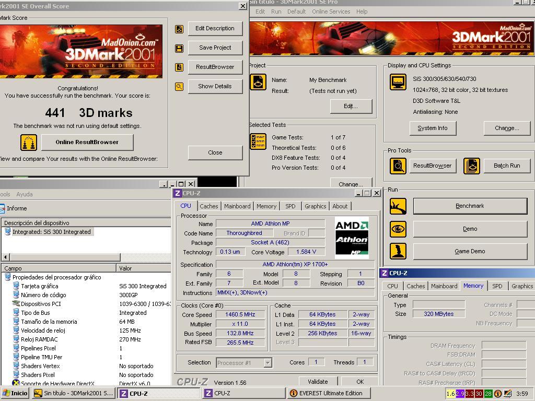Click the Informe icon in EVEREST toolbar
This screenshot has width=535, height=401.
(2, 208)
